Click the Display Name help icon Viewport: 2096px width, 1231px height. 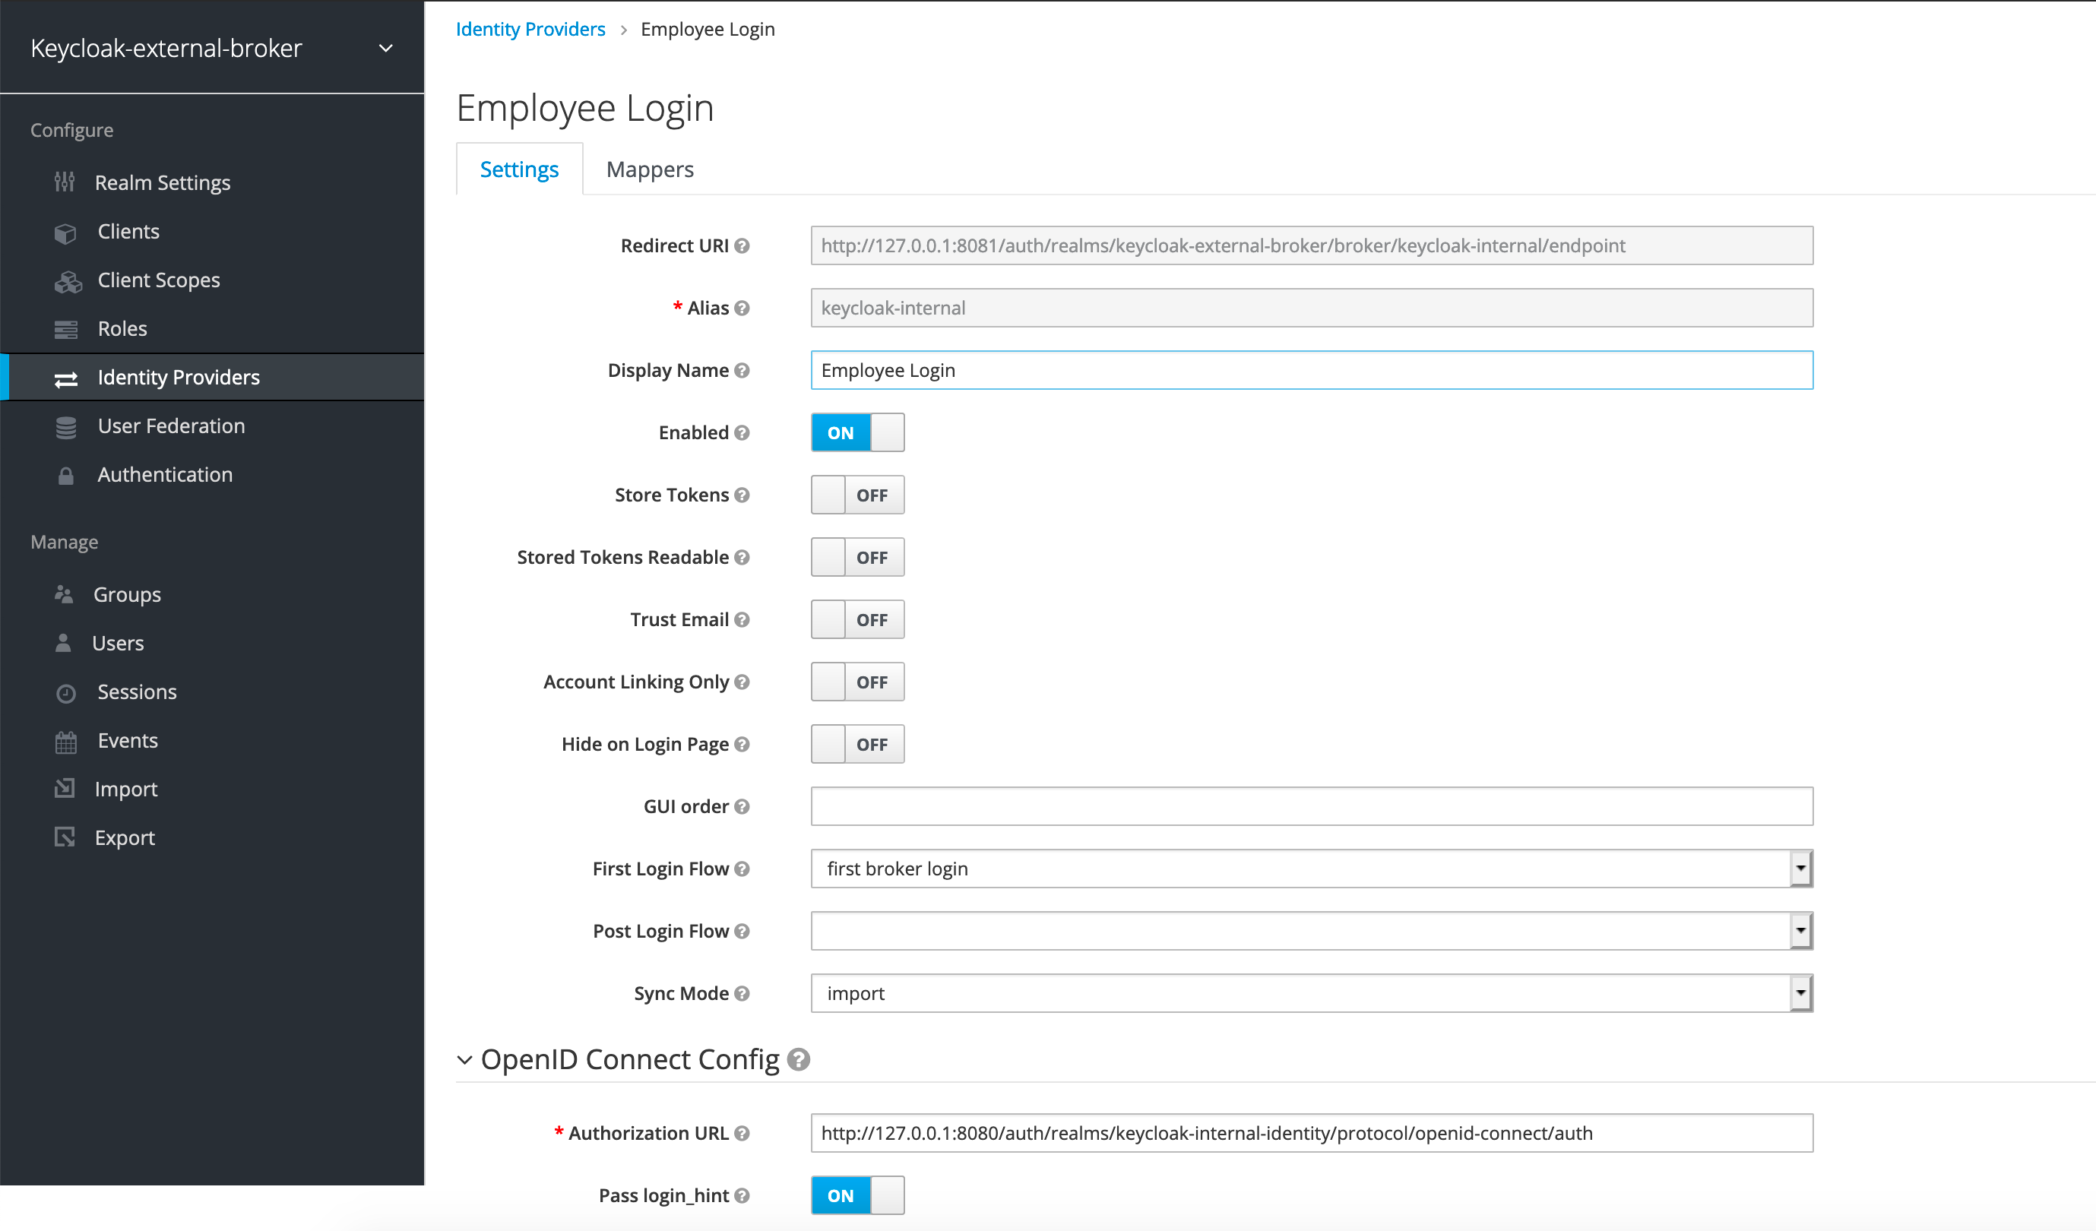(x=742, y=371)
